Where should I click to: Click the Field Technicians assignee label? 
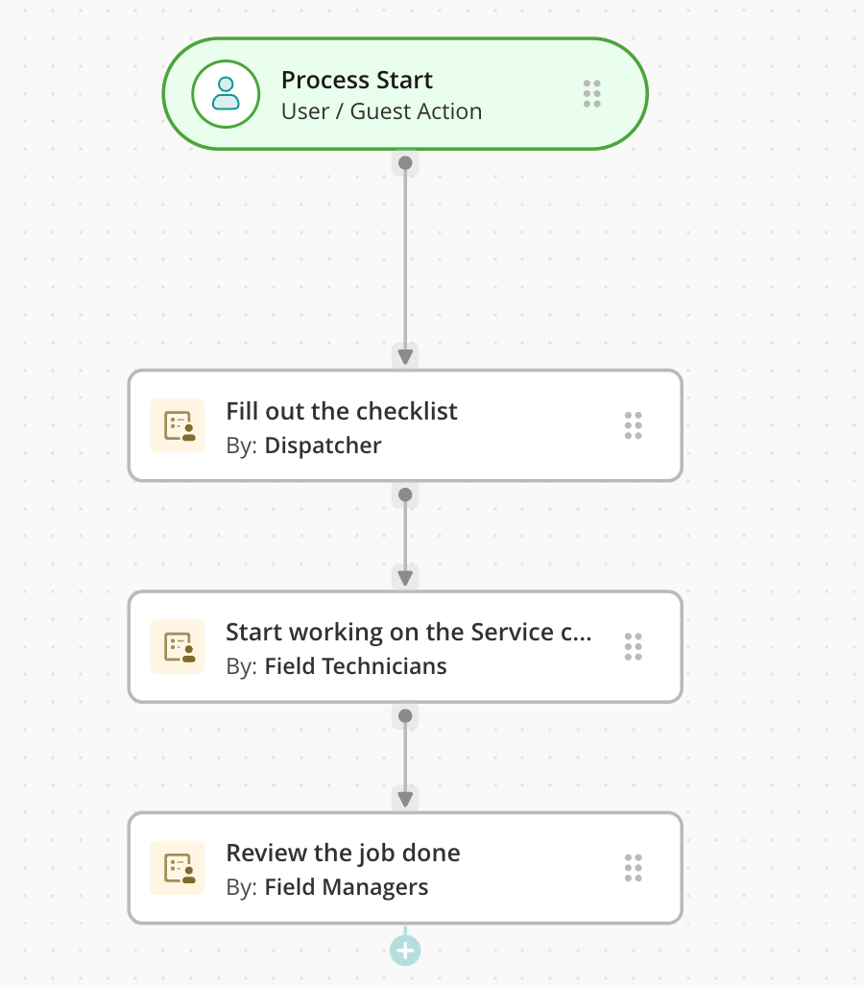tap(355, 666)
